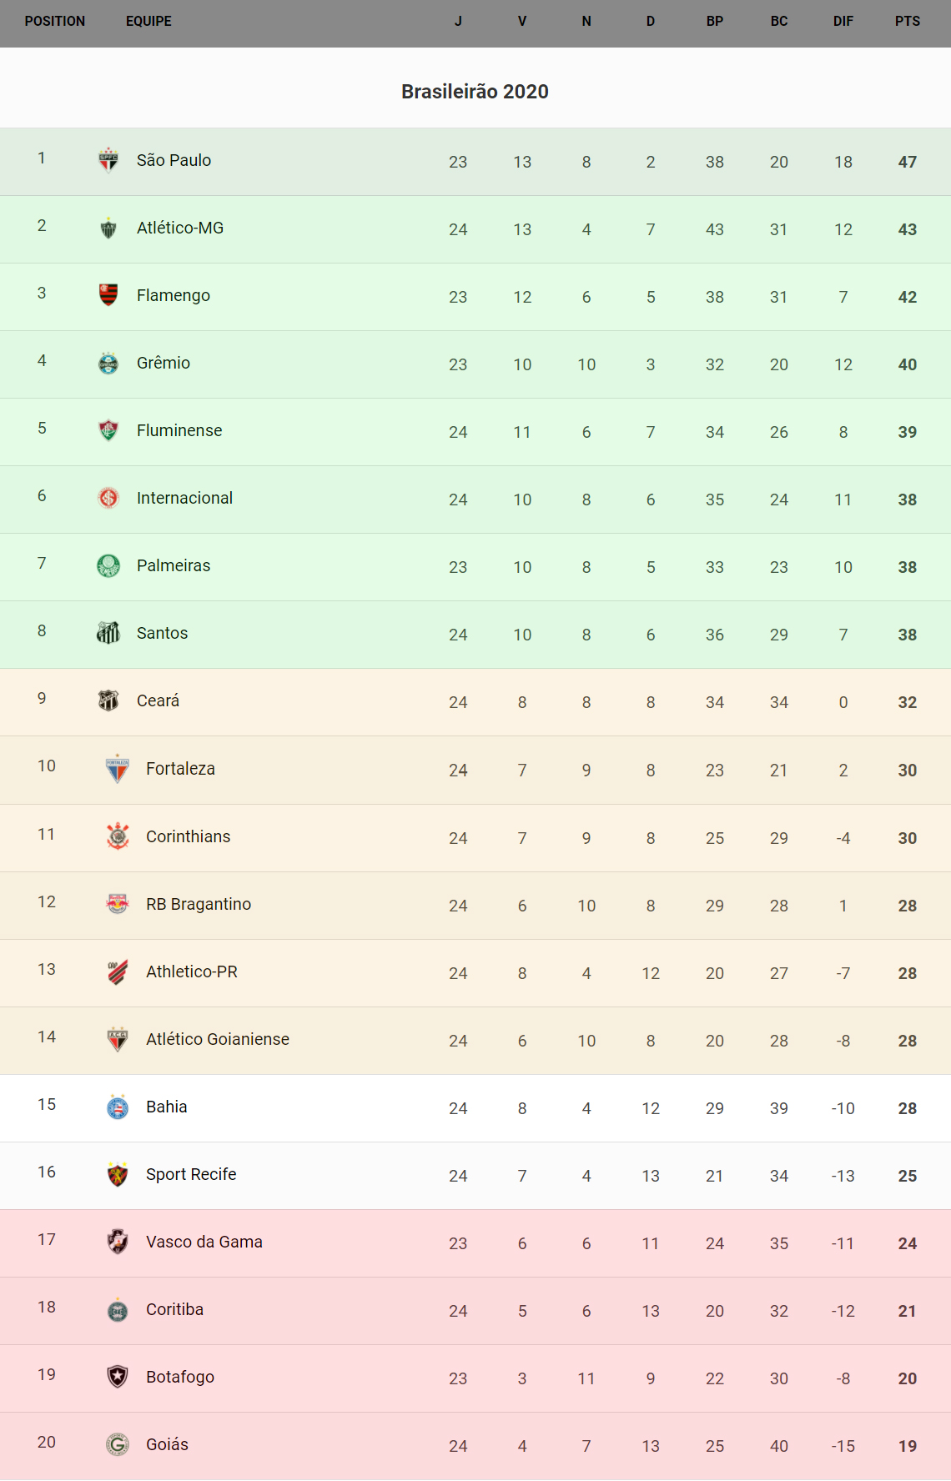The height and width of the screenshot is (1481, 951).
Task: Click the Goiás club logo
Action: [118, 1444]
